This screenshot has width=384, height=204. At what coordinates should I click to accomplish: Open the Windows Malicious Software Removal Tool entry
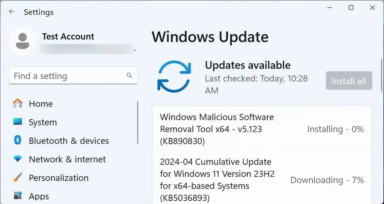216,129
